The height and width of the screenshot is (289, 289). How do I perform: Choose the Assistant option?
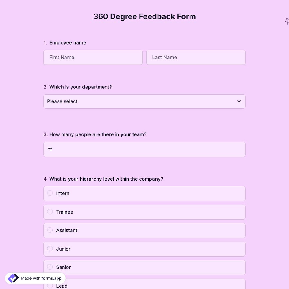tap(50, 230)
